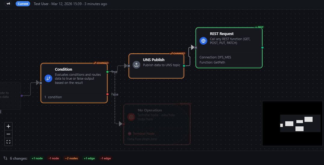Click the -1 edge badge
The width and height of the screenshot is (324, 165).
[x=106, y=158]
